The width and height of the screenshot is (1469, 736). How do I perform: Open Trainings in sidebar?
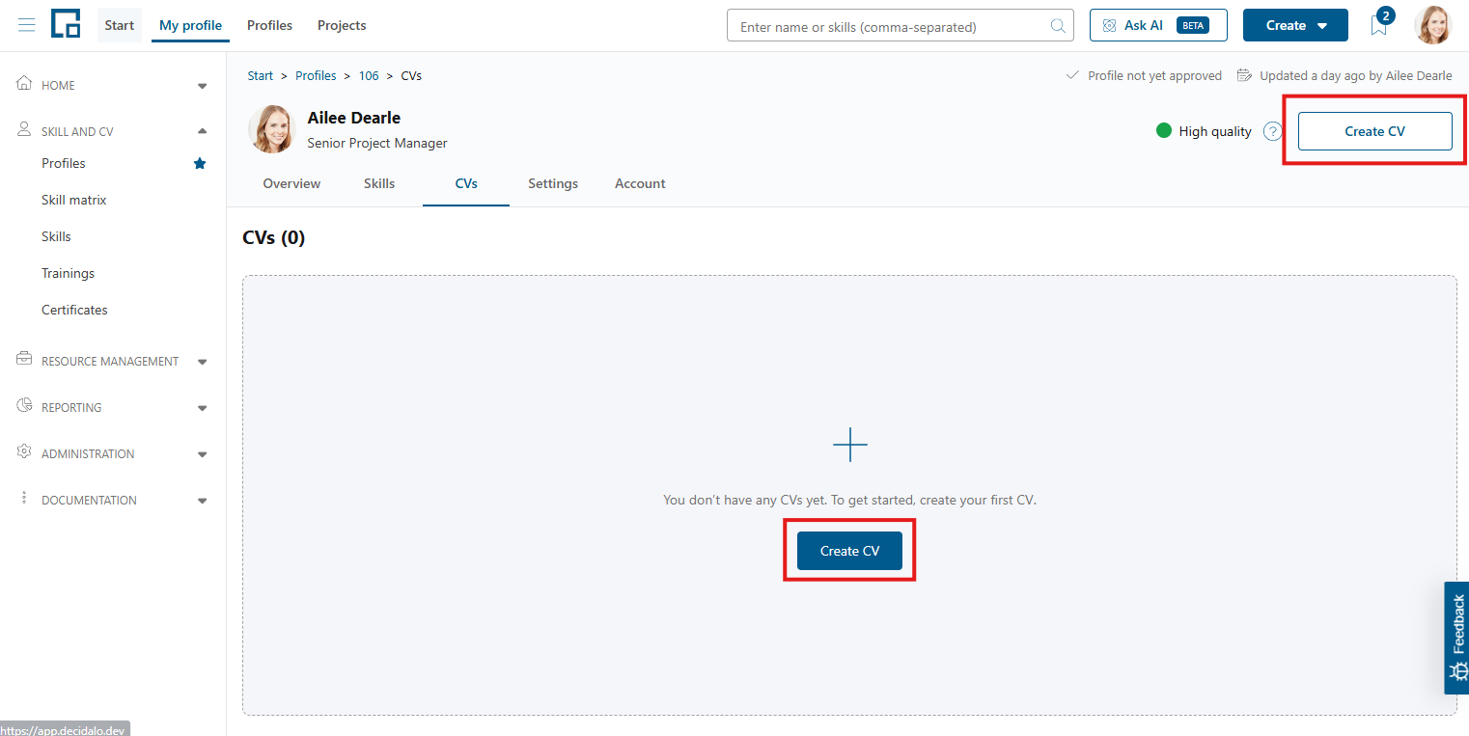click(68, 273)
